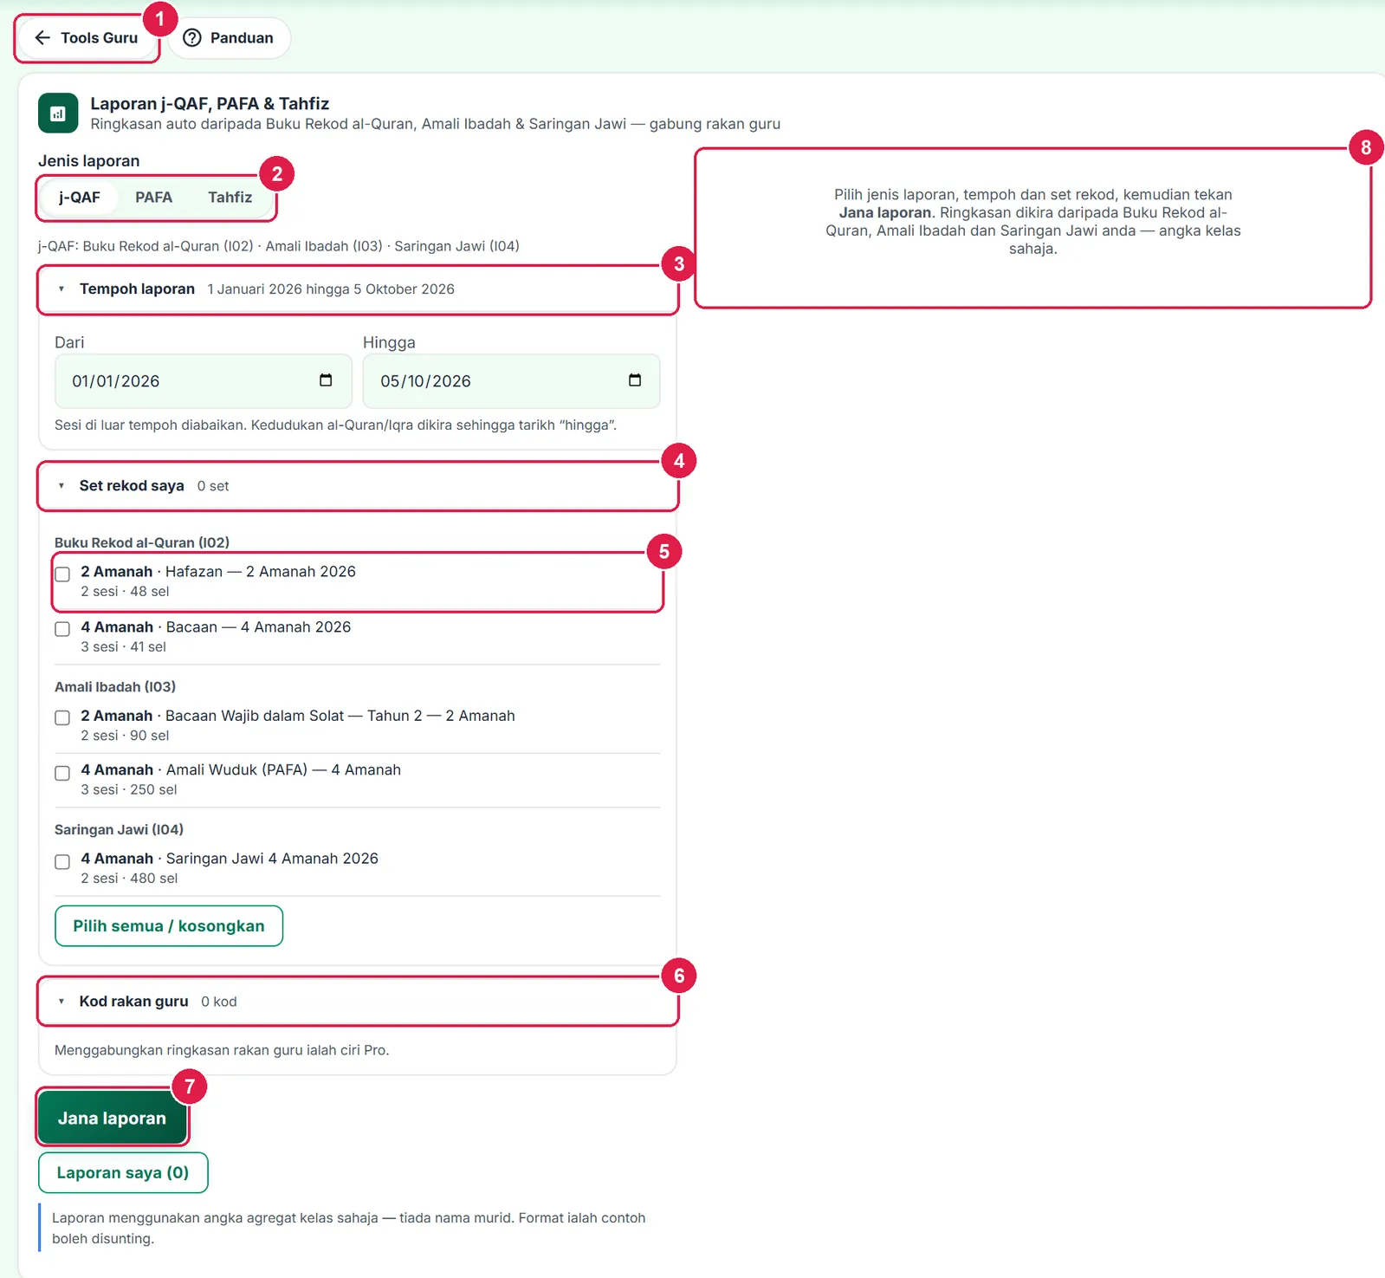Viewport: 1385px width, 1278px height.
Task: Select the j-QAF report type
Action: (x=80, y=198)
